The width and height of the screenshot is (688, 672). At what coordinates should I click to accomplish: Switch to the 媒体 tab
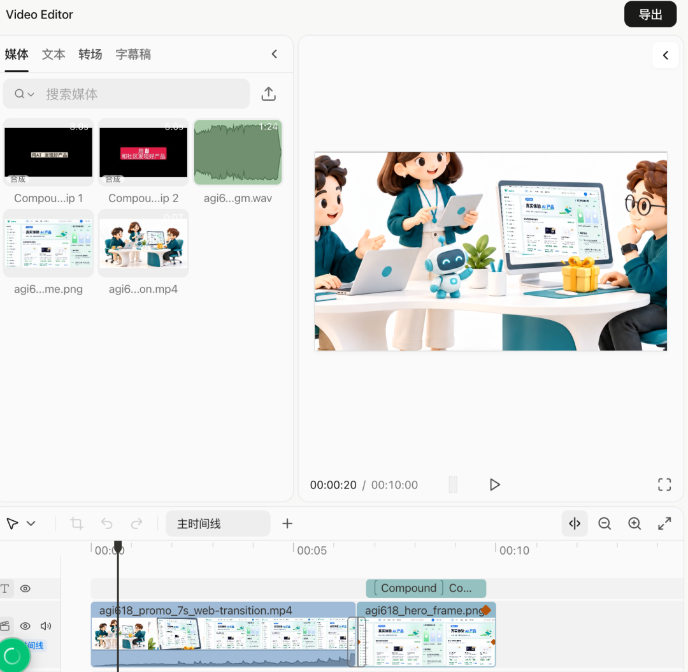(x=17, y=54)
